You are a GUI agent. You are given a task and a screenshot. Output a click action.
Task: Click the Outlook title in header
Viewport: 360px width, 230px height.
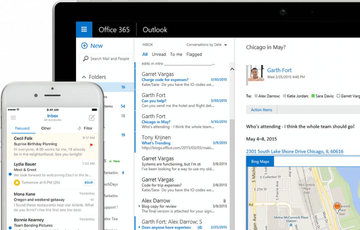point(155,30)
